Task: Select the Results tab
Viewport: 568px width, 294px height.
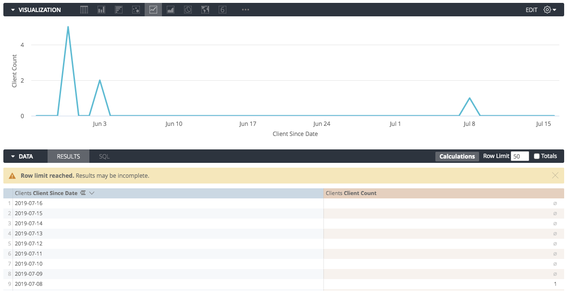Action: coord(68,157)
